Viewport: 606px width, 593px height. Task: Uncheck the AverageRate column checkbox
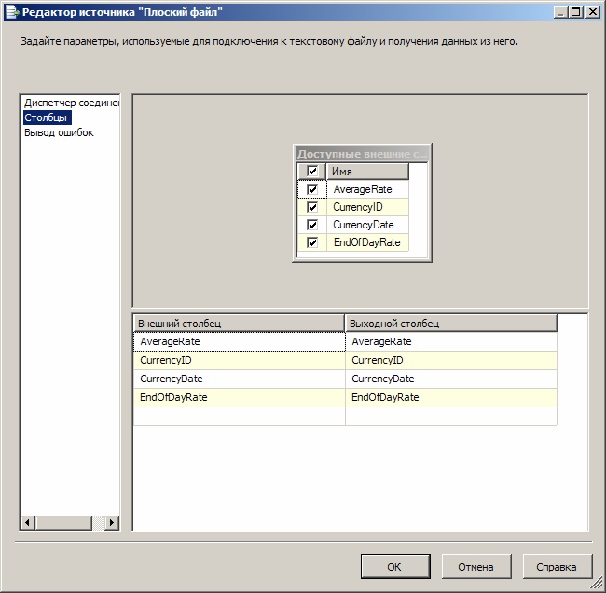click(x=312, y=189)
